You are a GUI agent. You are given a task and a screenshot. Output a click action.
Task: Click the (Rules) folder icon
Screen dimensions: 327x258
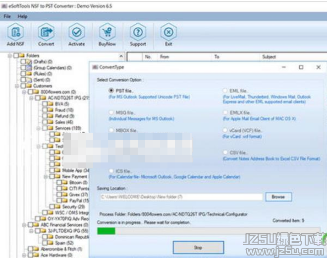29,74
